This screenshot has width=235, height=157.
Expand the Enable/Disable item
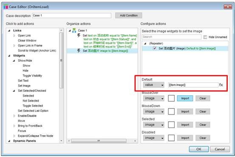tap(14, 116)
